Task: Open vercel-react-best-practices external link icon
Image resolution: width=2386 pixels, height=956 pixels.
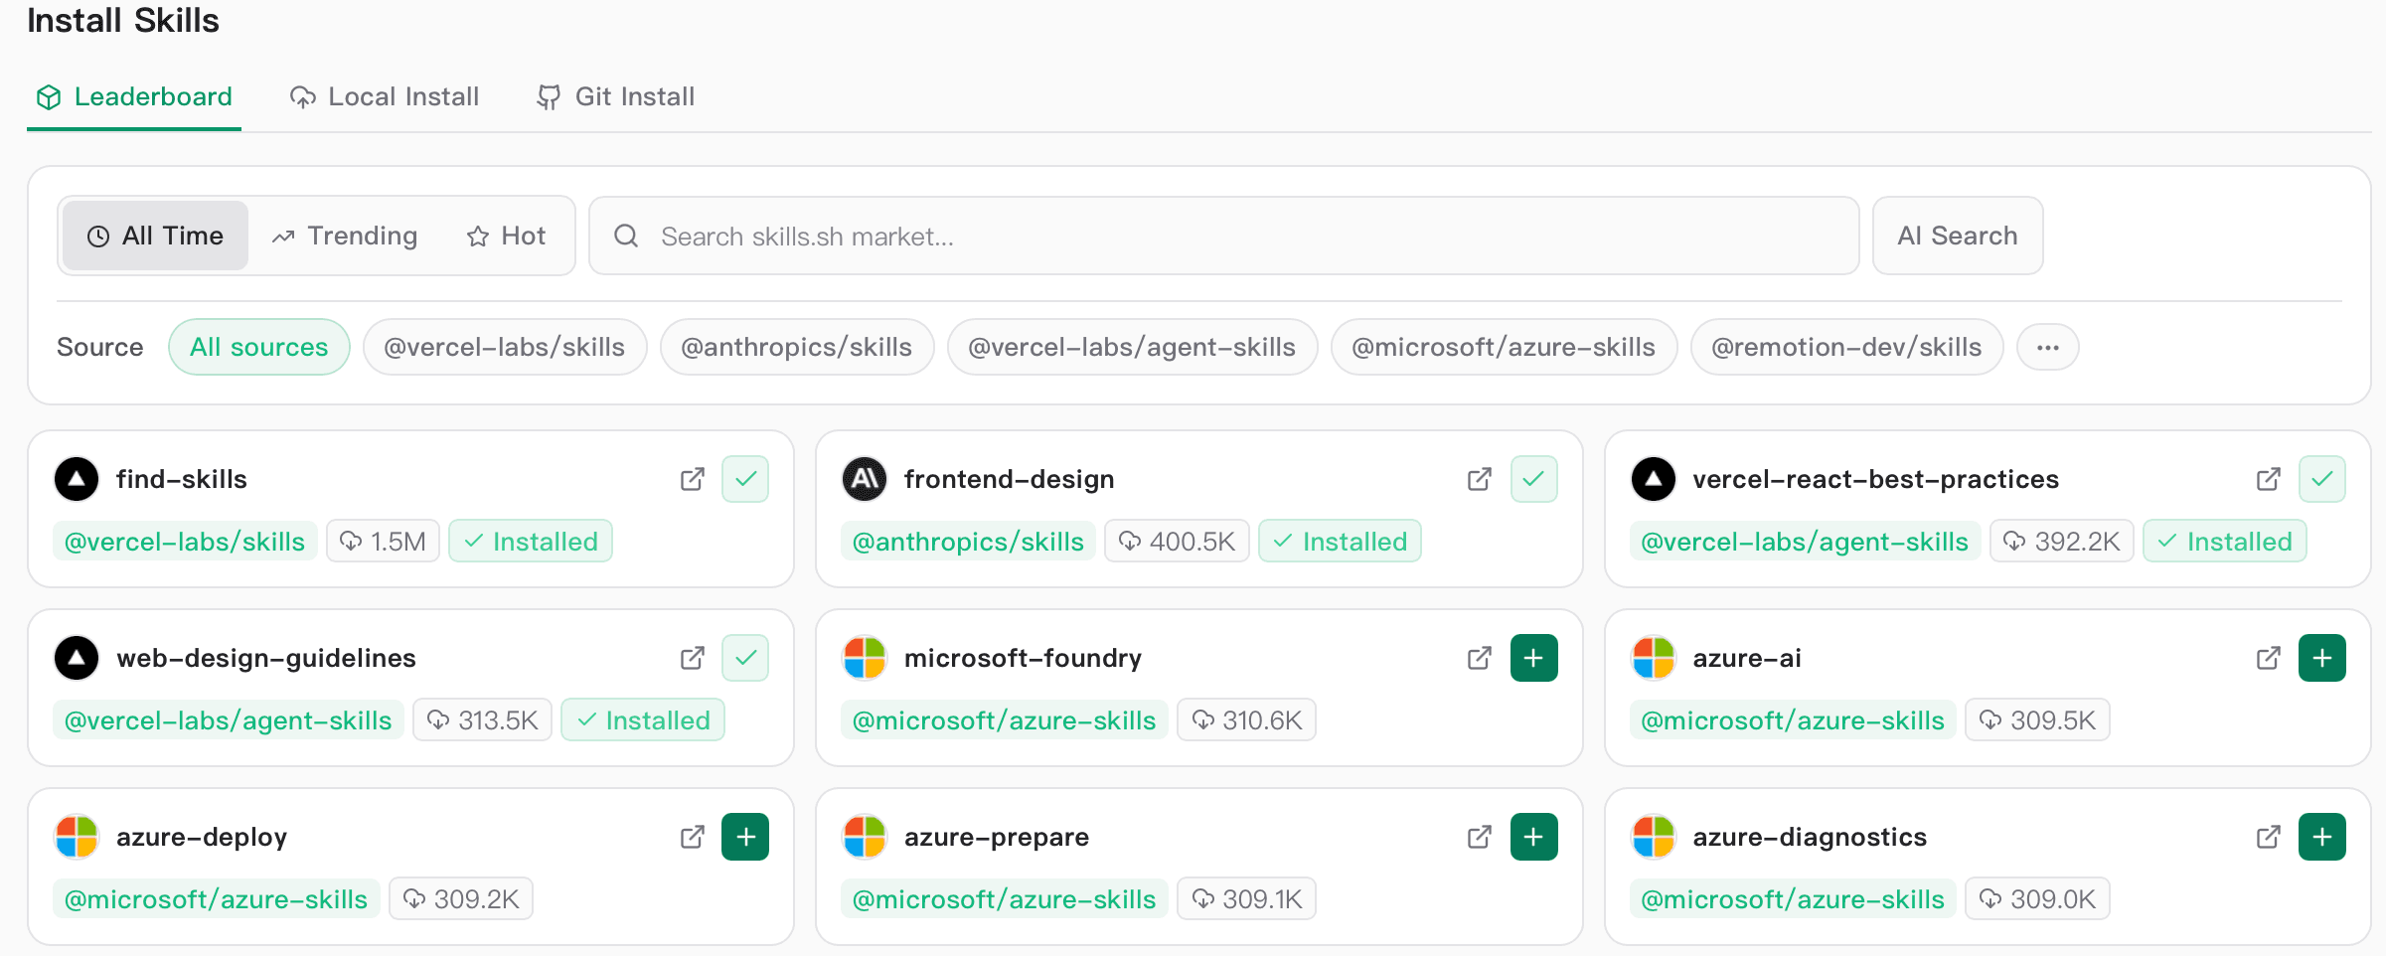Action: pos(2268,479)
